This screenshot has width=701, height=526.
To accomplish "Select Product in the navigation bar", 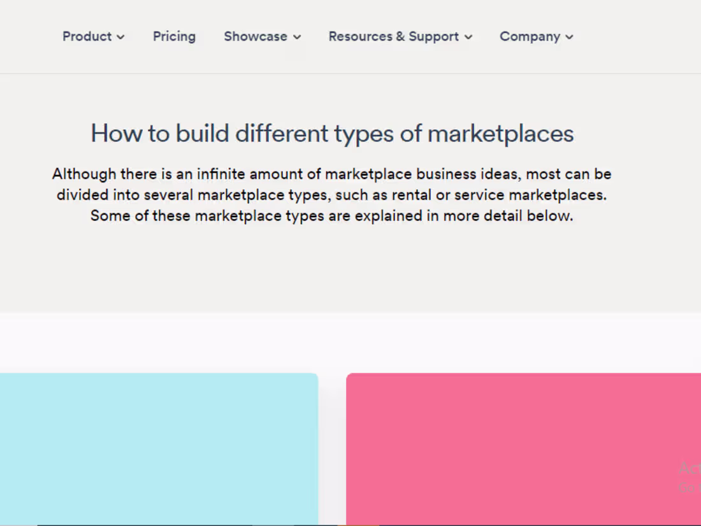I will tap(87, 36).
